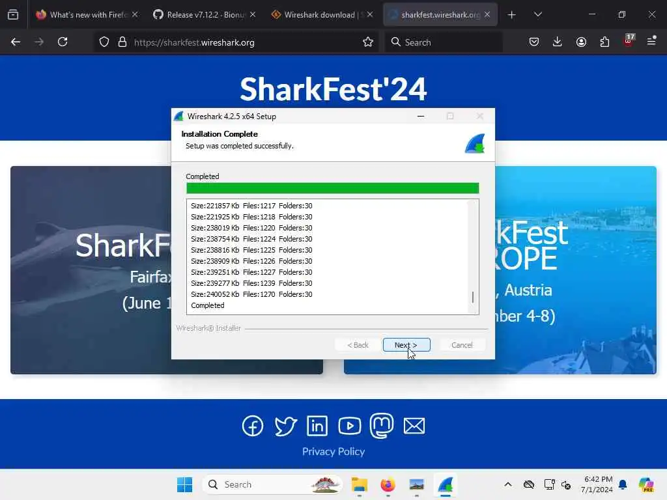The height and width of the screenshot is (500, 667).
Task: Click the browser forward arrow
Action: pyautogui.click(x=39, y=42)
